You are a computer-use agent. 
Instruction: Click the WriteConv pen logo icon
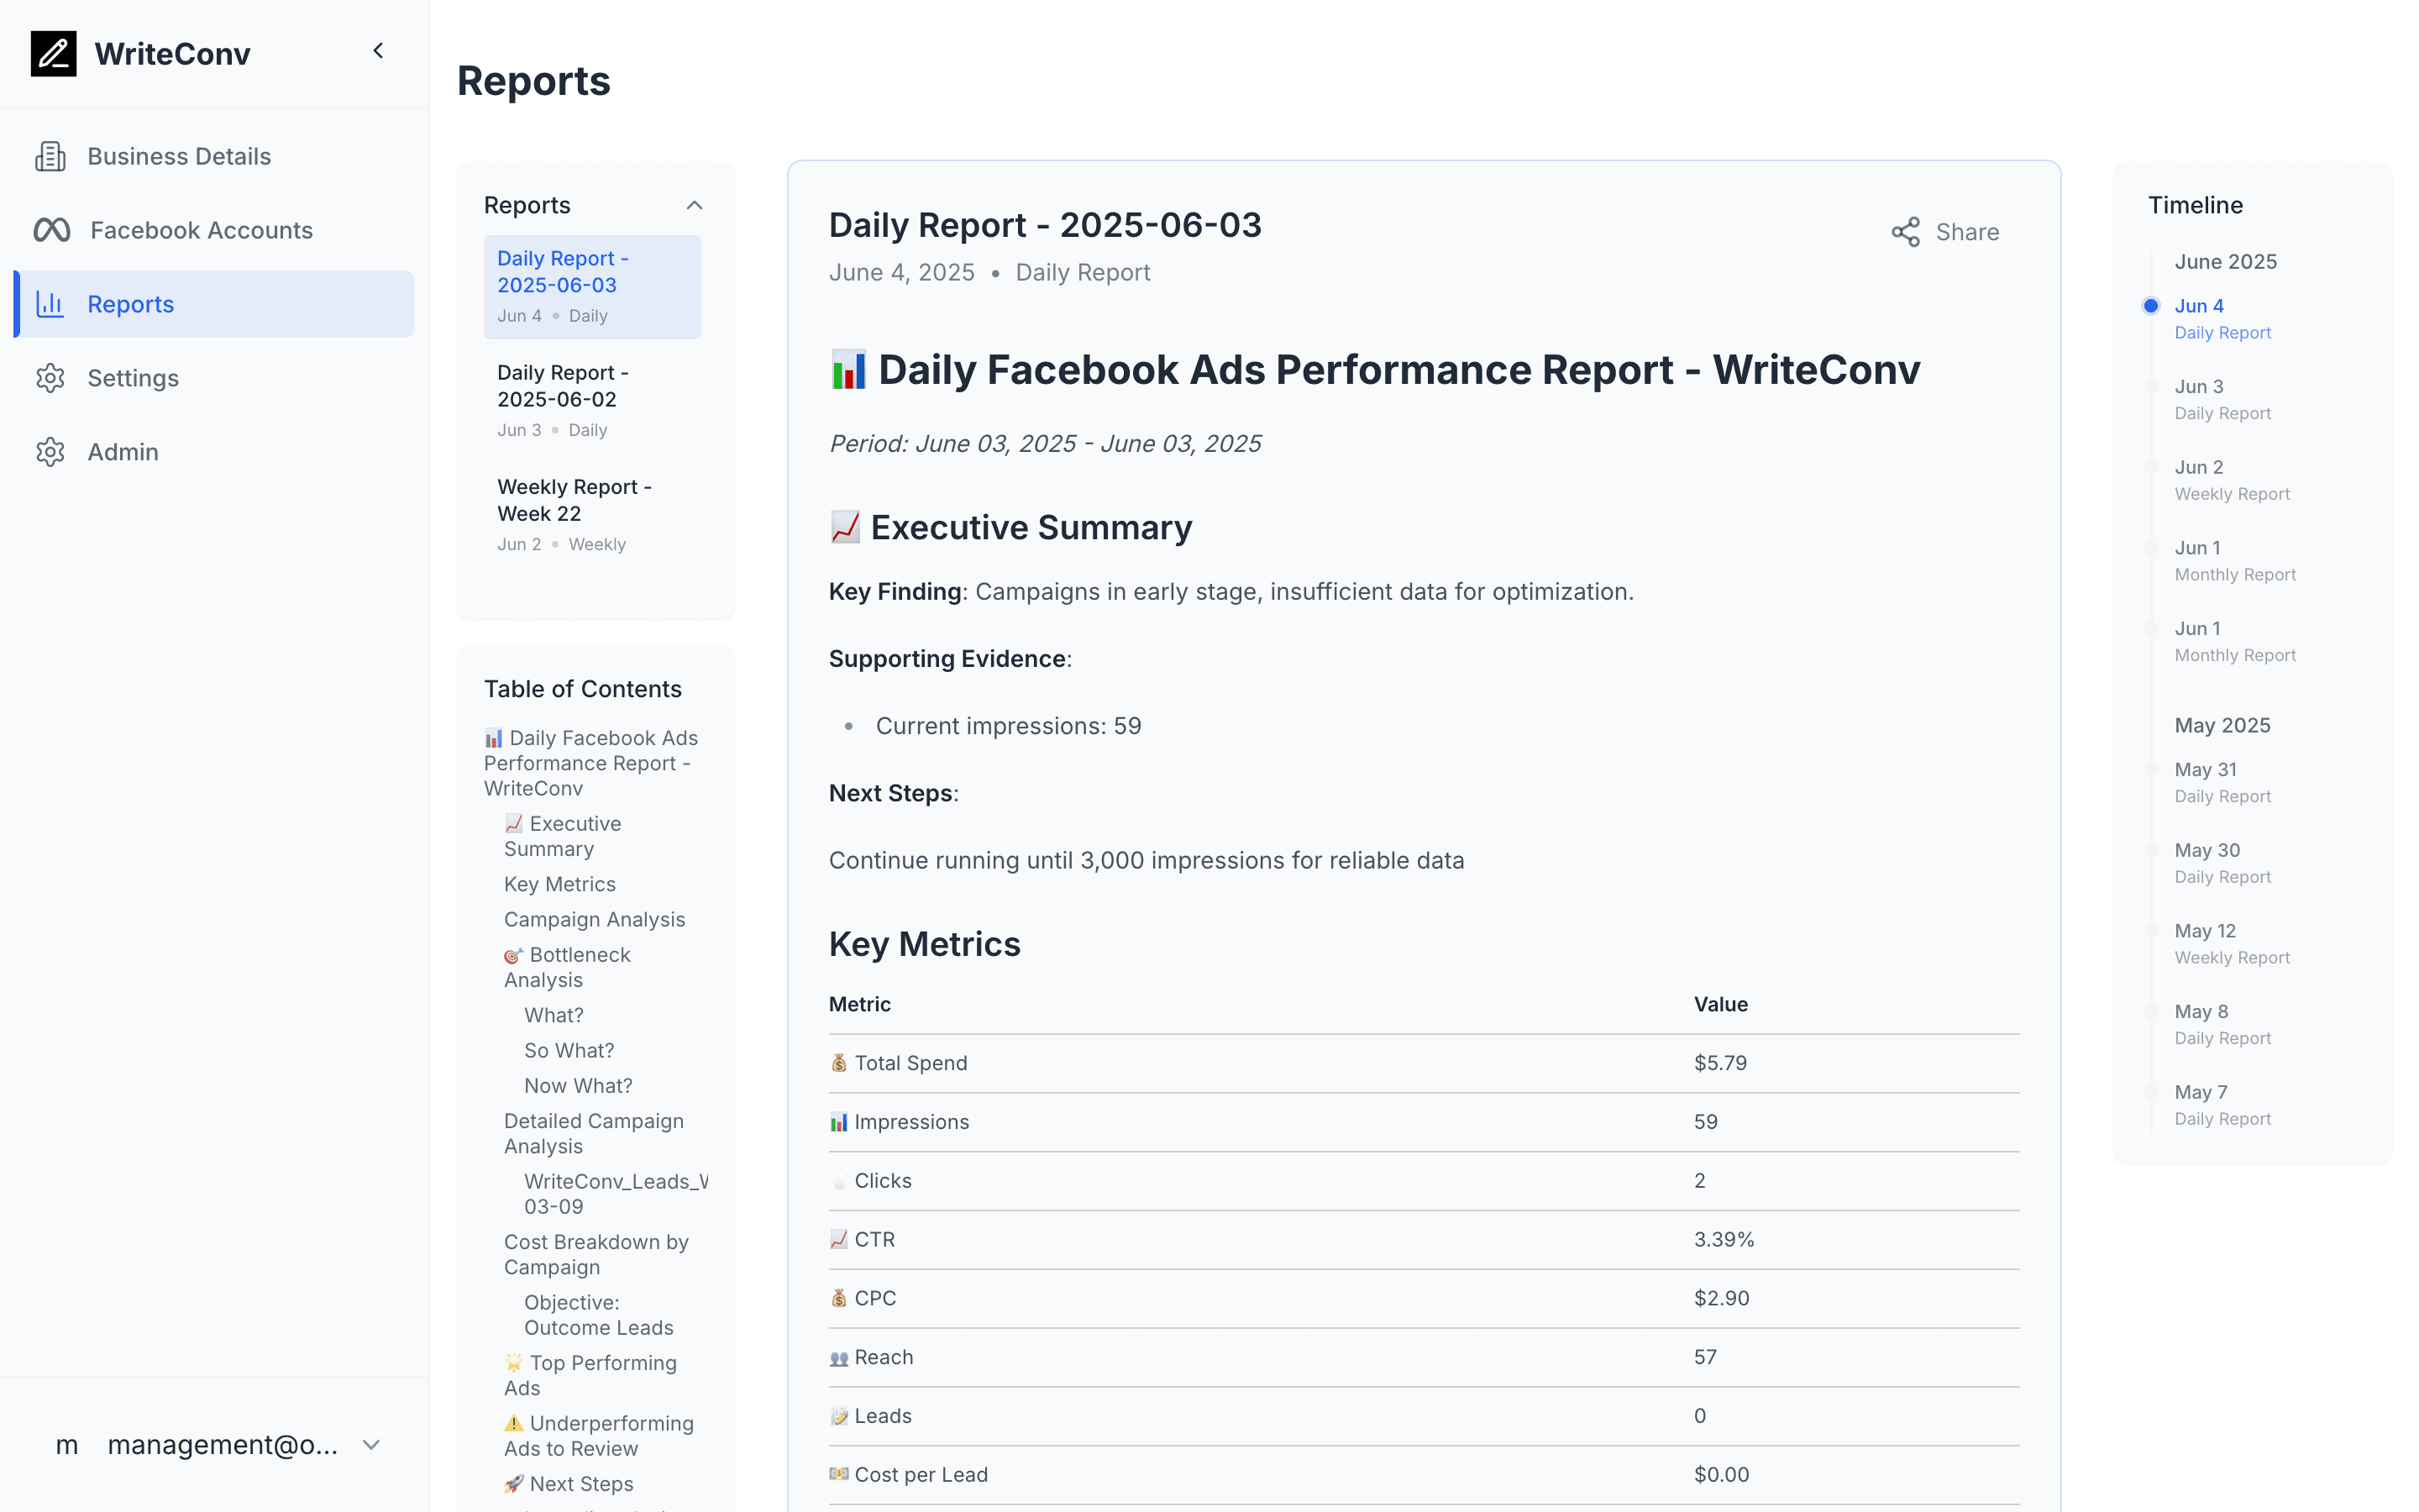coord(54,53)
